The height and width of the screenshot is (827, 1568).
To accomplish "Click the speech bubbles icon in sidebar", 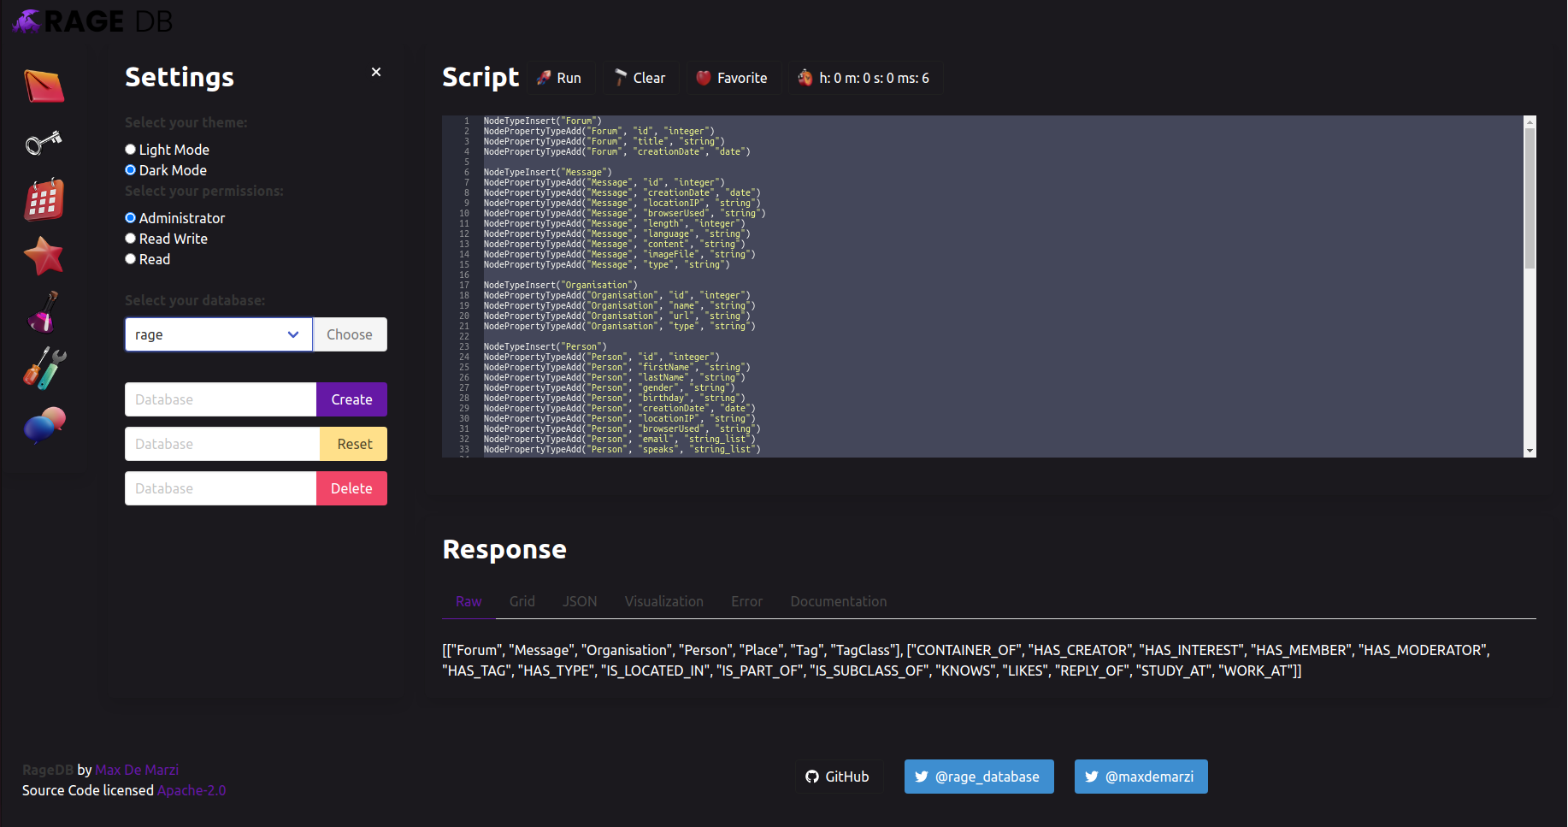I will pyautogui.click(x=44, y=425).
